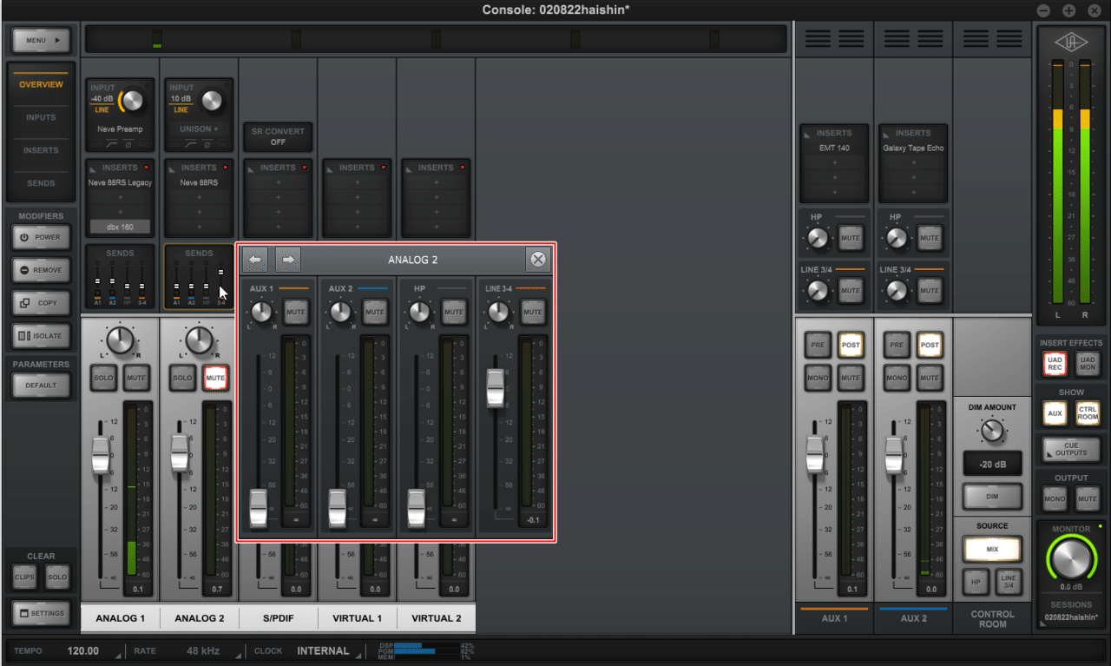
Task: Toggle the POST button on AUX 2
Action: click(930, 345)
